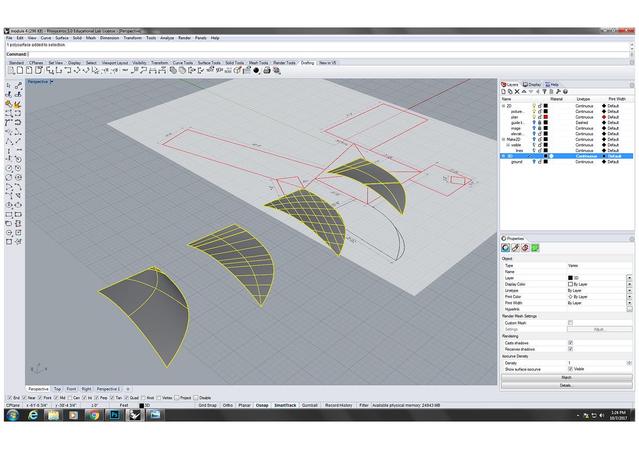Collapse the Make2D layer tree node
639x449 pixels.
pos(503,139)
